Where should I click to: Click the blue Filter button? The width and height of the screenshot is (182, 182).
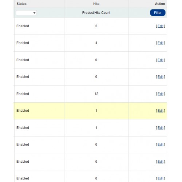click(158, 13)
